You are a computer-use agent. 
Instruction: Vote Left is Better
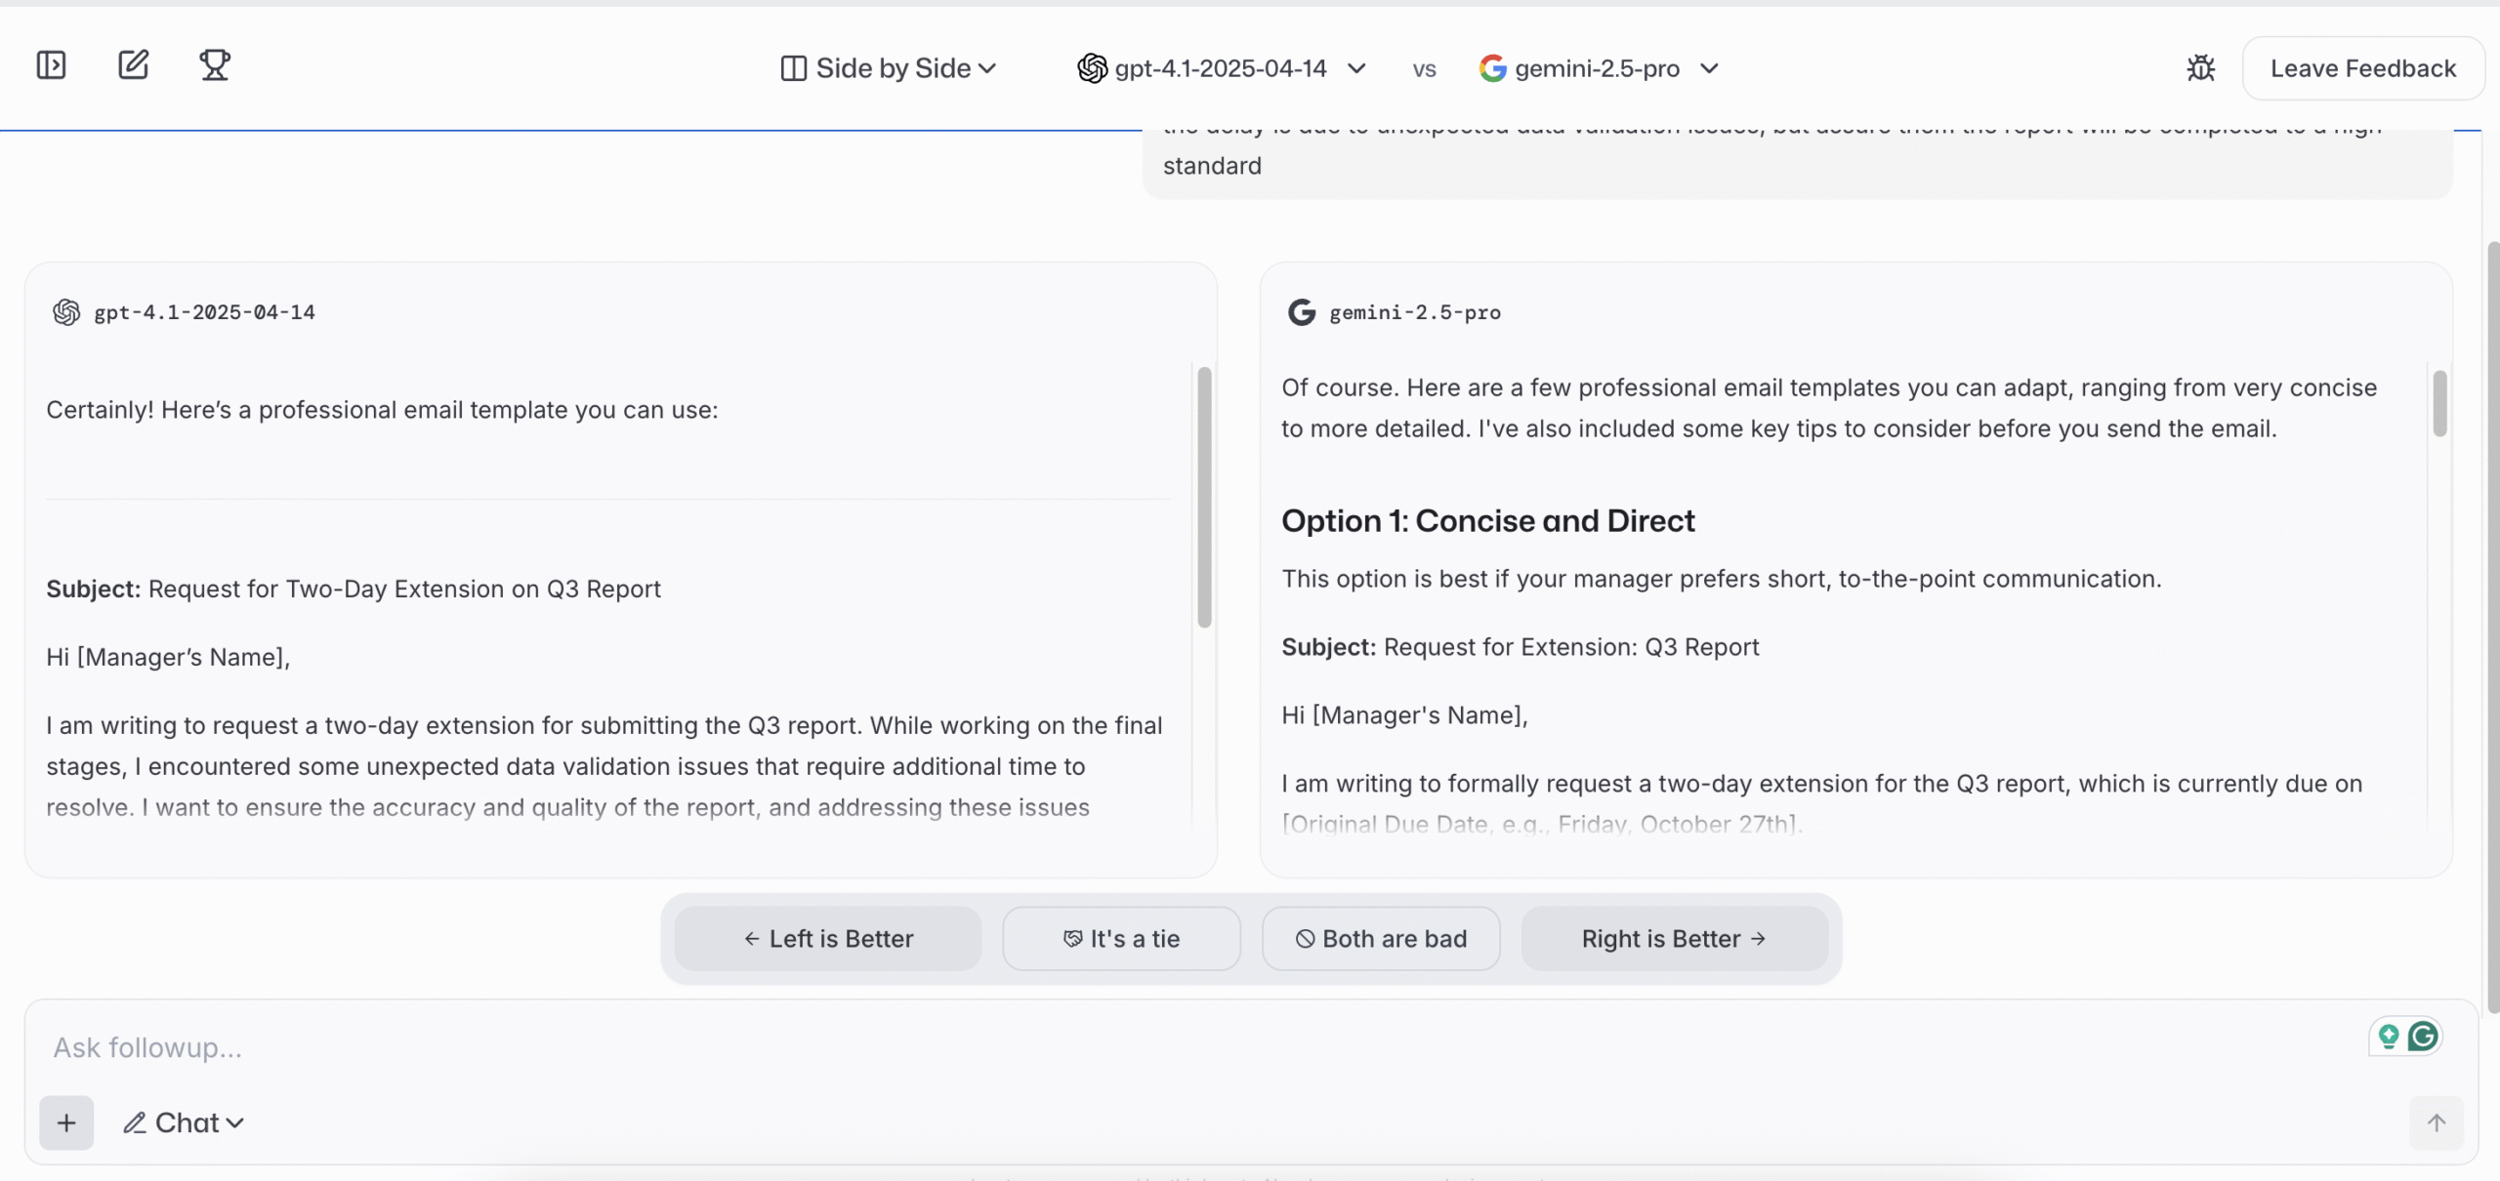point(828,939)
